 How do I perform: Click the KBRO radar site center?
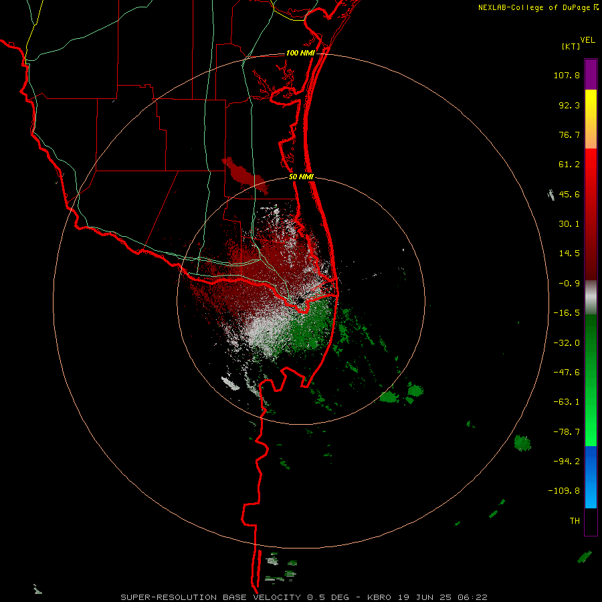[x=300, y=300]
